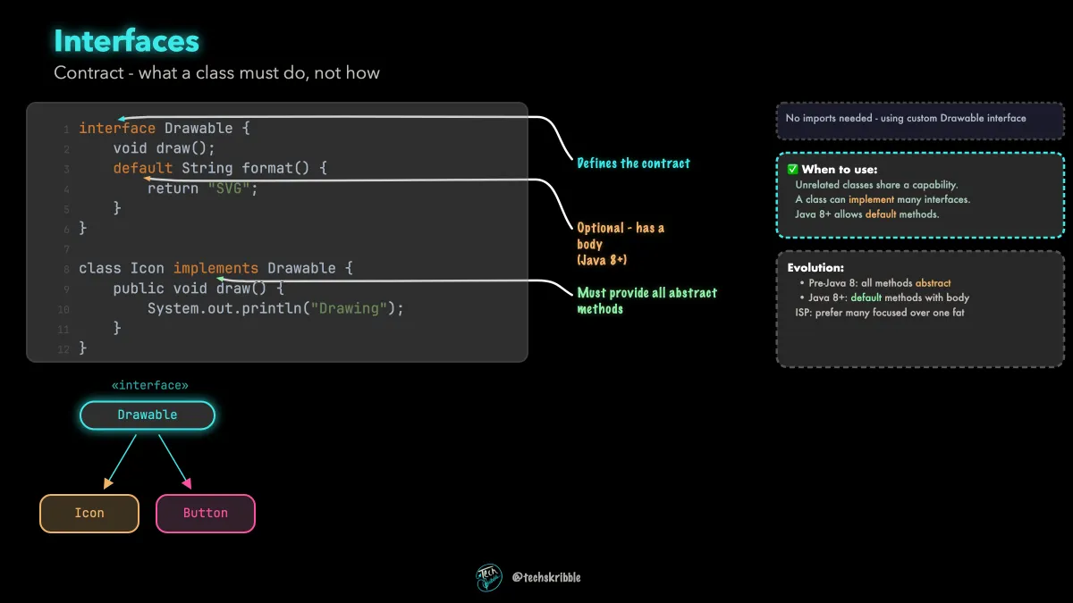
Task: Select the Drawable interface node
Action: [x=148, y=415]
